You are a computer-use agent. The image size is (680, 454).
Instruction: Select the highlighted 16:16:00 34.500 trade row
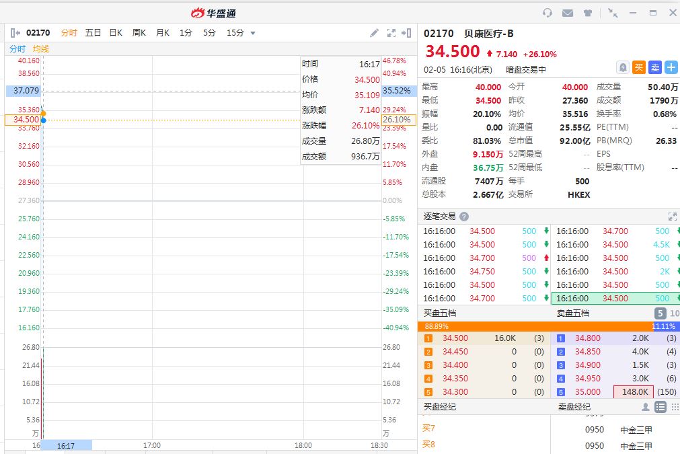pos(615,299)
